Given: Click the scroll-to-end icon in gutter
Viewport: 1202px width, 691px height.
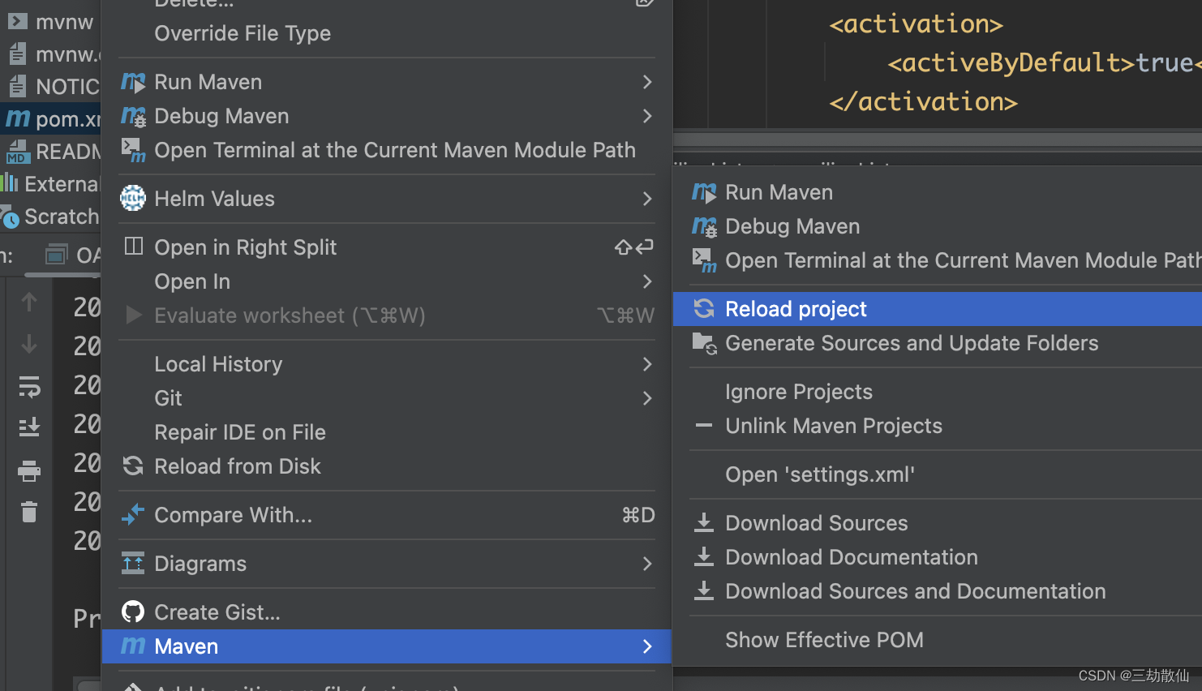Looking at the screenshot, I should (x=29, y=427).
